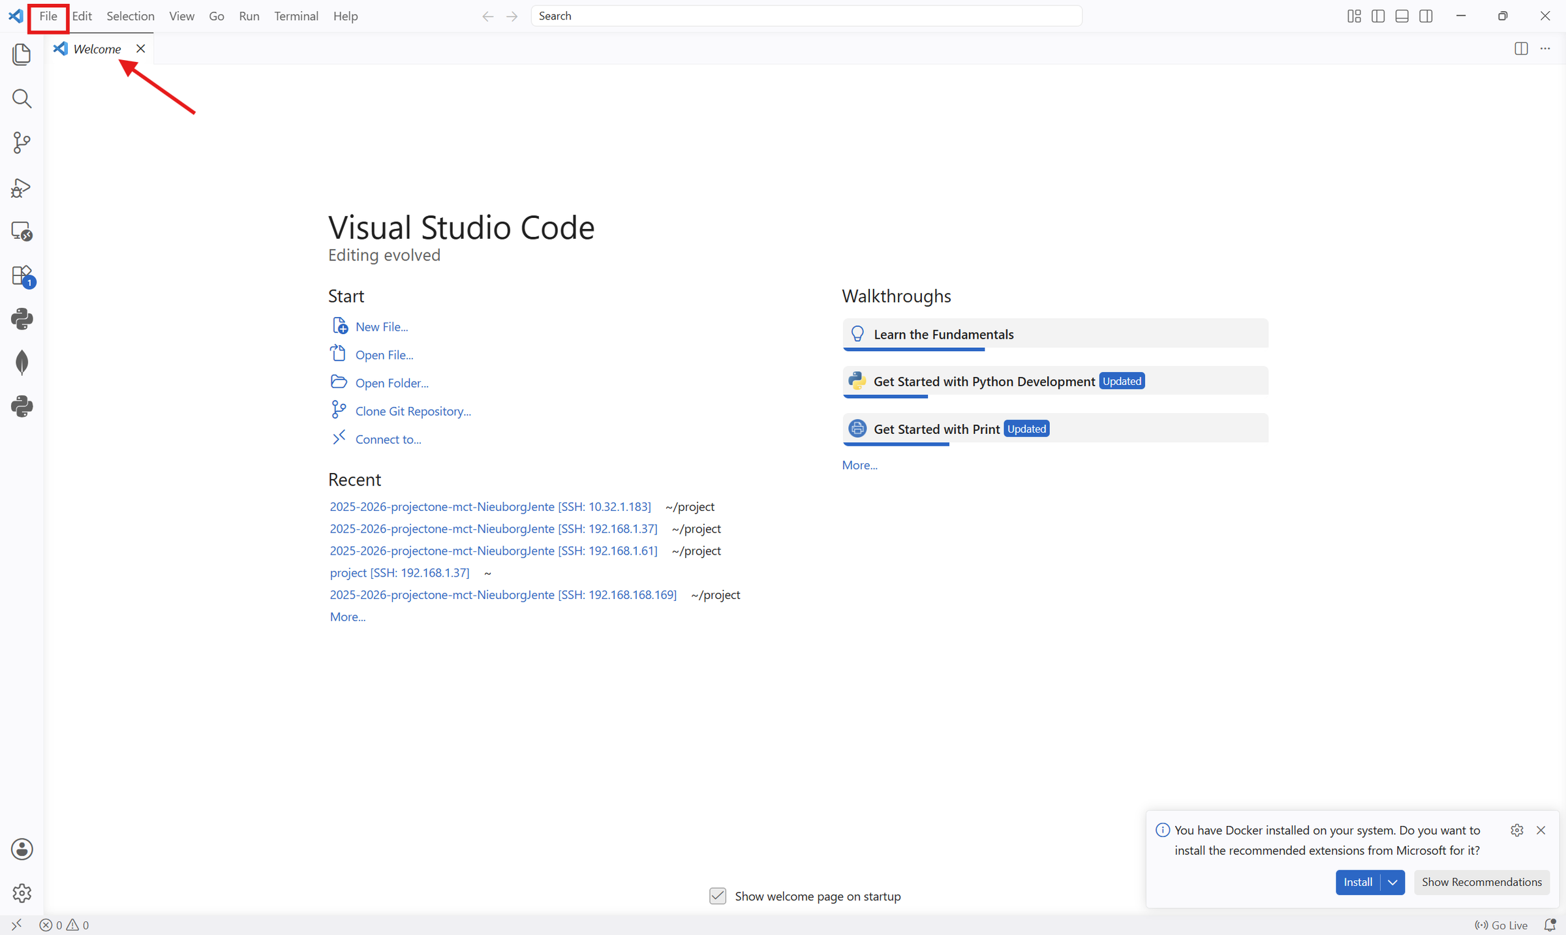Toggle Primary Side Bar visibility
Viewport: 1566px width, 935px height.
coord(1378,16)
